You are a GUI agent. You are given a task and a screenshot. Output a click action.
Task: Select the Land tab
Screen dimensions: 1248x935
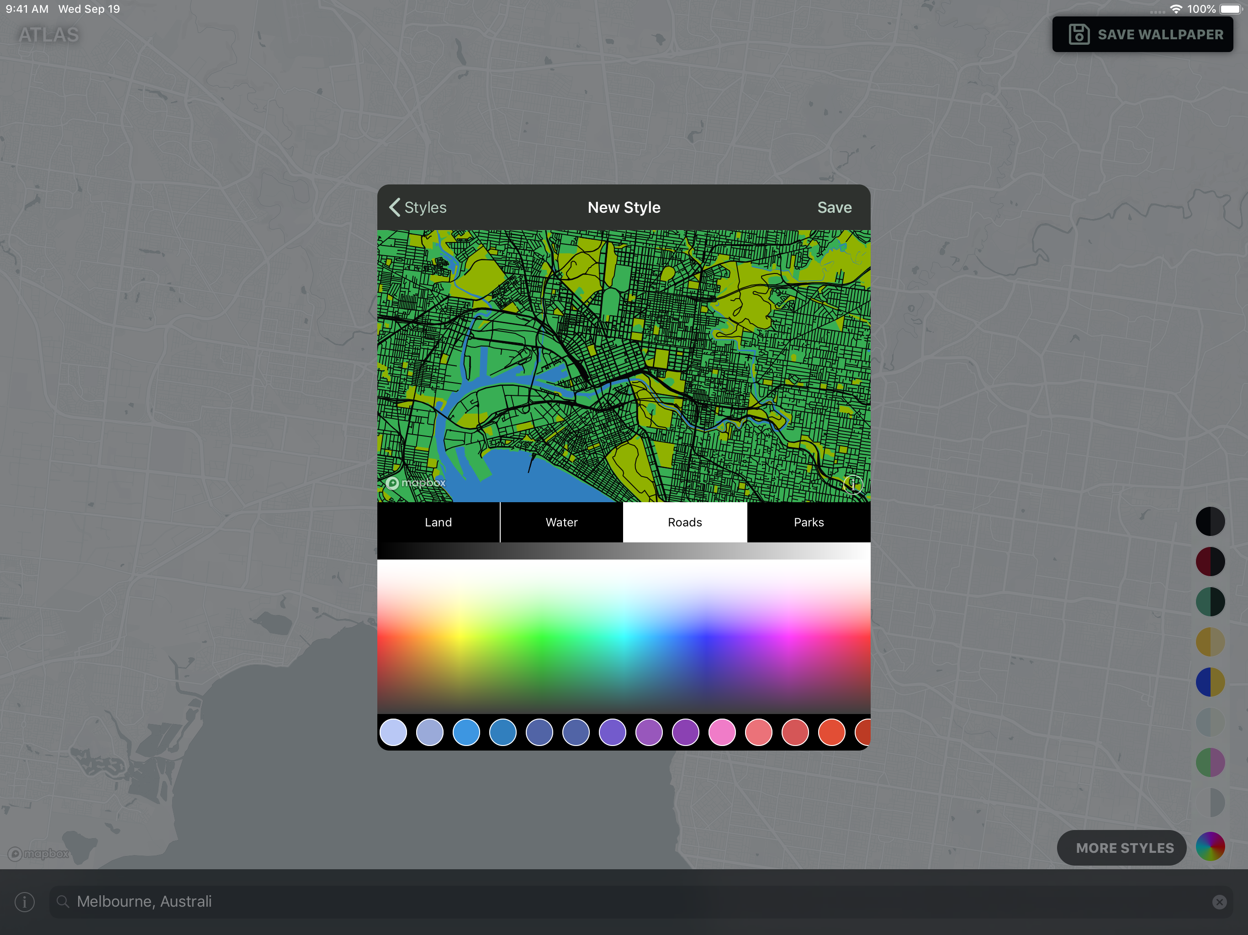pyautogui.click(x=439, y=522)
